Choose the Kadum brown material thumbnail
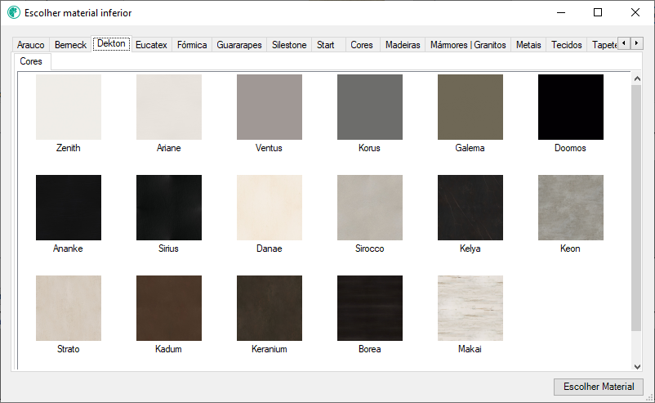This screenshot has height=403, width=655. 169,308
